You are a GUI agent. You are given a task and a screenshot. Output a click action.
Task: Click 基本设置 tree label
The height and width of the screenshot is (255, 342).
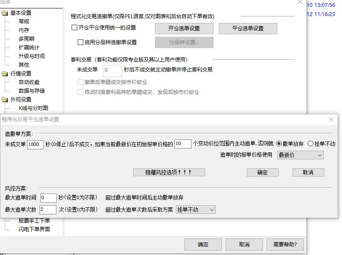pyautogui.click(x=21, y=13)
